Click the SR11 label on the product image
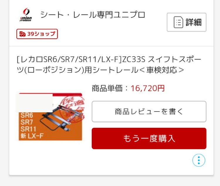The image size is (220, 186). click(x=28, y=129)
